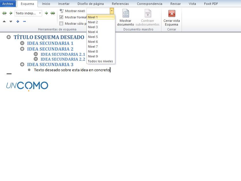Click the Move Down triangle icon
The width and height of the screenshot is (241, 181).
tap(11, 22)
